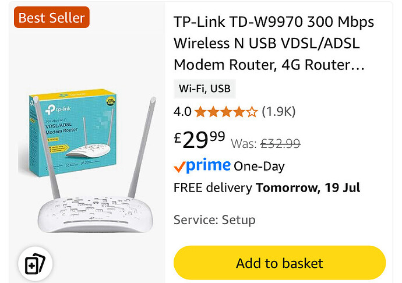Click the Prime logo
The image size is (402, 283).
pyautogui.click(x=208, y=165)
